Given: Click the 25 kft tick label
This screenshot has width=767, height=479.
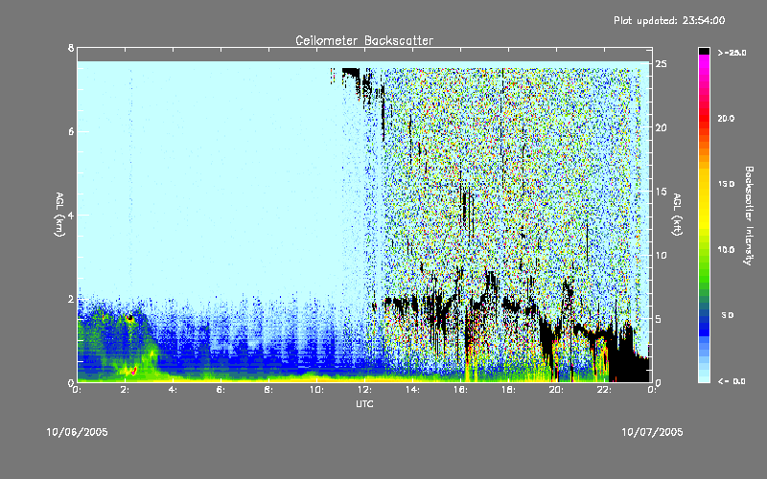Looking at the screenshot, I should coord(661,64).
